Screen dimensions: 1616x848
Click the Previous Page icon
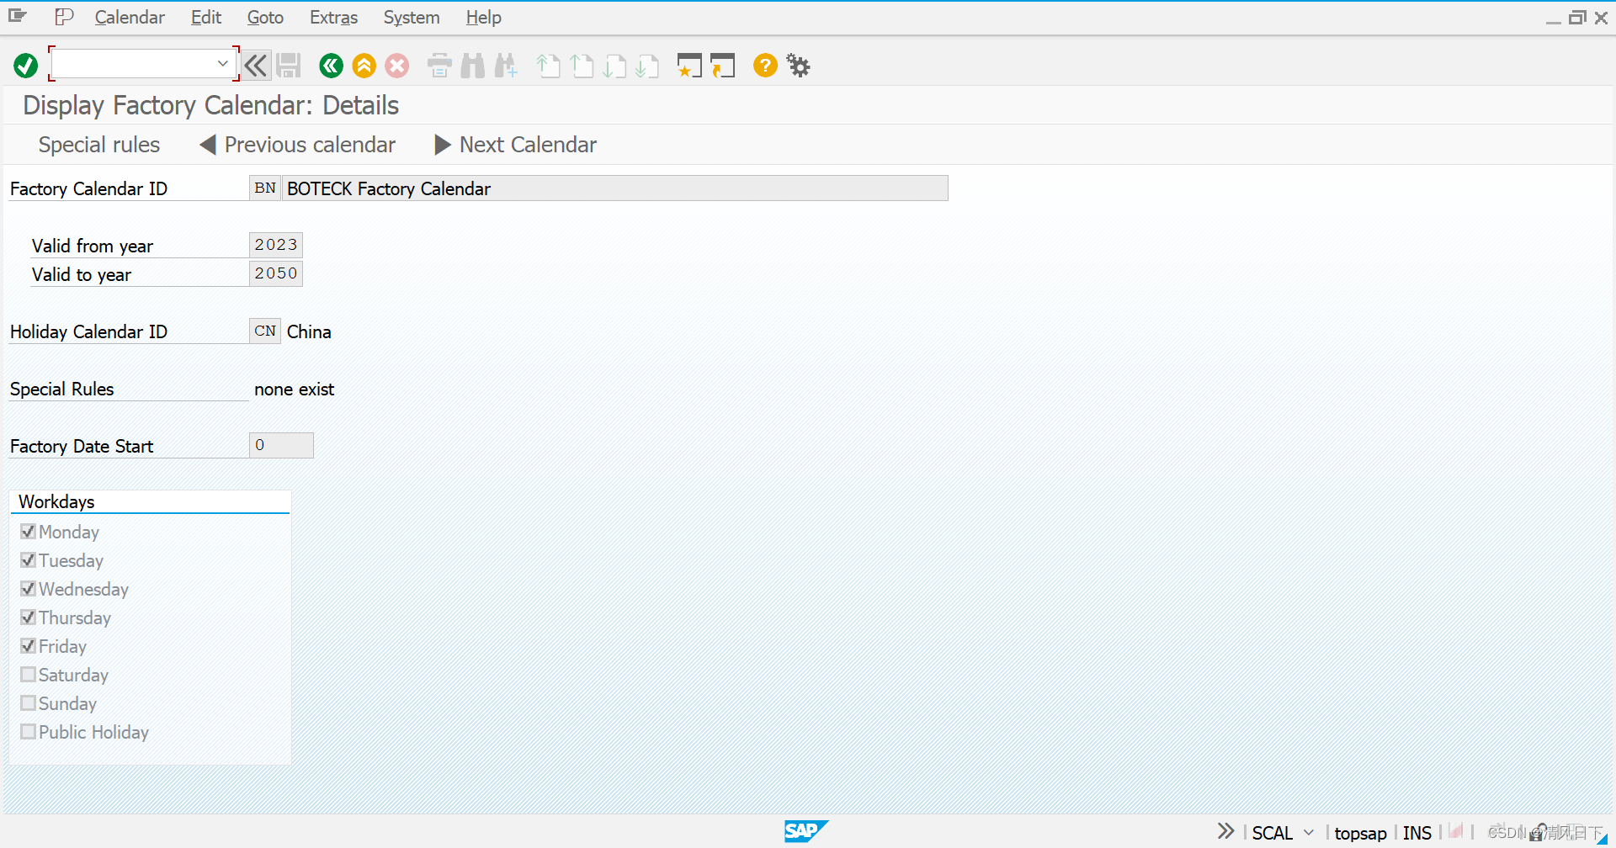[582, 65]
